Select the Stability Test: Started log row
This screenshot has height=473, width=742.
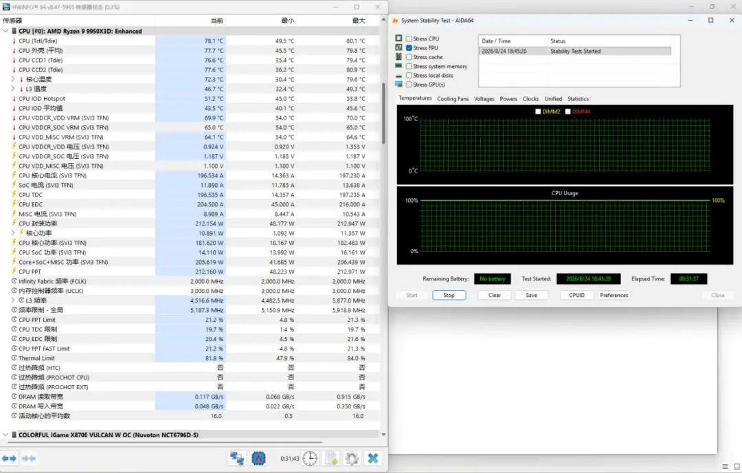pos(575,51)
